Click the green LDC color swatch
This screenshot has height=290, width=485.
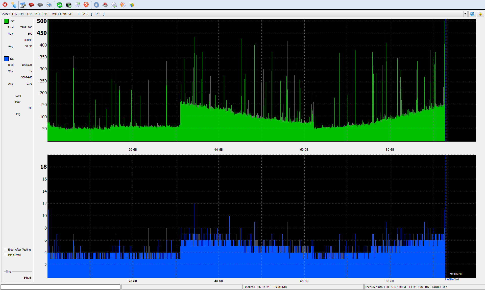[6, 21]
